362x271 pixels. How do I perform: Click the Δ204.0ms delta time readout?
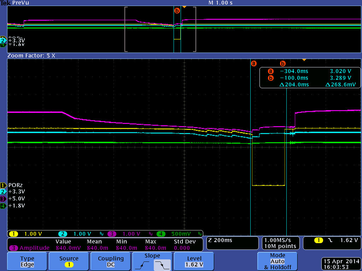(x=294, y=85)
